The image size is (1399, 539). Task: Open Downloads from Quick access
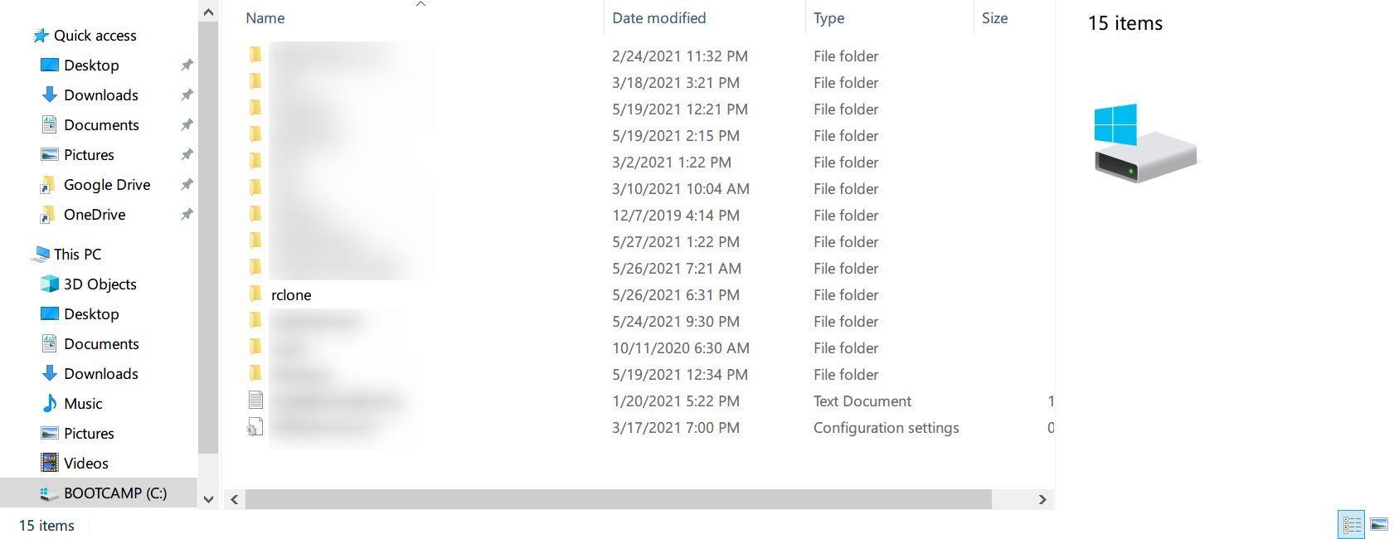(100, 95)
